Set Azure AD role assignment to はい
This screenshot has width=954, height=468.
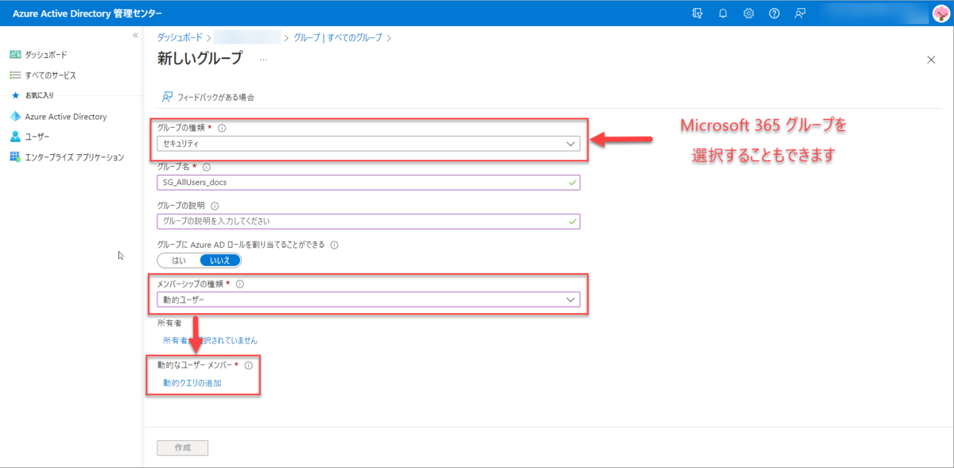[179, 260]
